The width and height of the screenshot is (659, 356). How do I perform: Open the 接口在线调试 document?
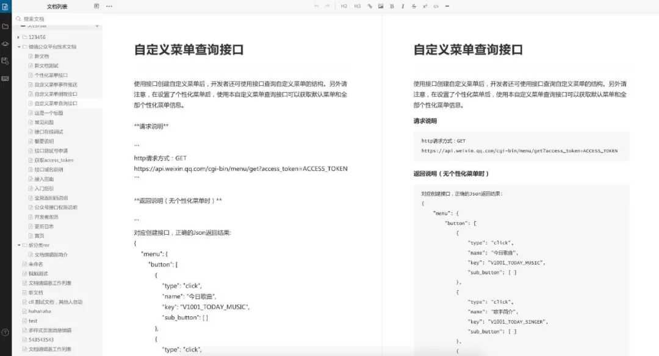48,132
